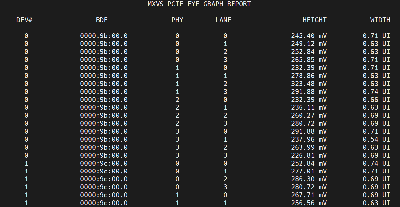
Task: Click the 265.85 mV height entry
Action: (308, 60)
